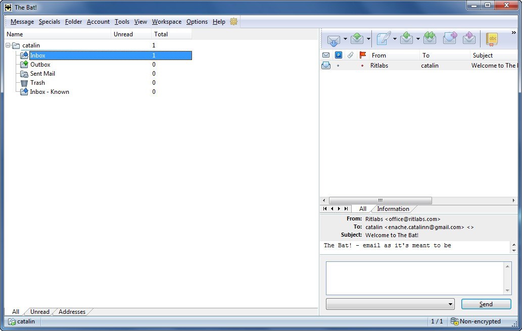Click the Send queued mail toolbar icon
Screen dimensions: 522x331
pyautogui.click(x=357, y=39)
